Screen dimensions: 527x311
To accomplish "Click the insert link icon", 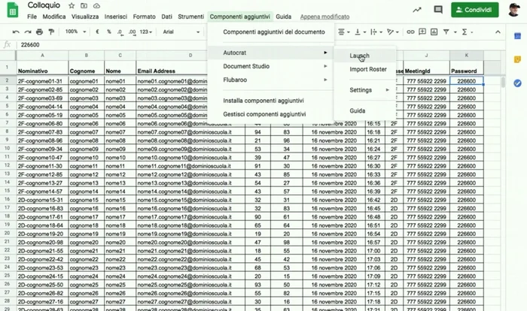I will (x=410, y=32).
